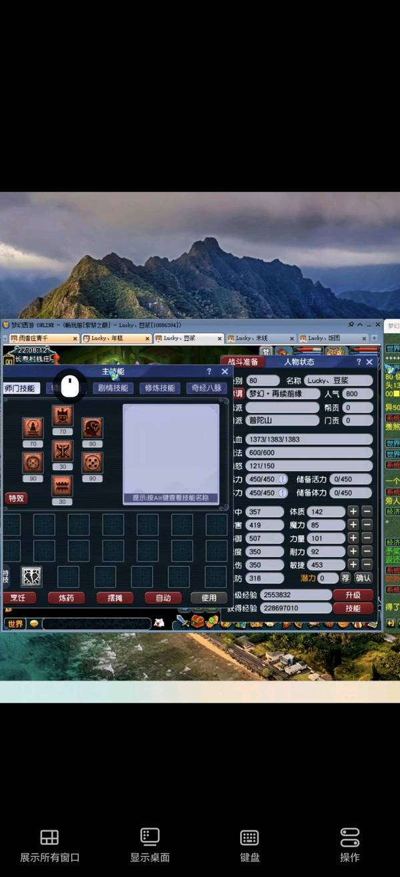
Task: Select the middle skill icon with level 30
Action: [x=63, y=450]
